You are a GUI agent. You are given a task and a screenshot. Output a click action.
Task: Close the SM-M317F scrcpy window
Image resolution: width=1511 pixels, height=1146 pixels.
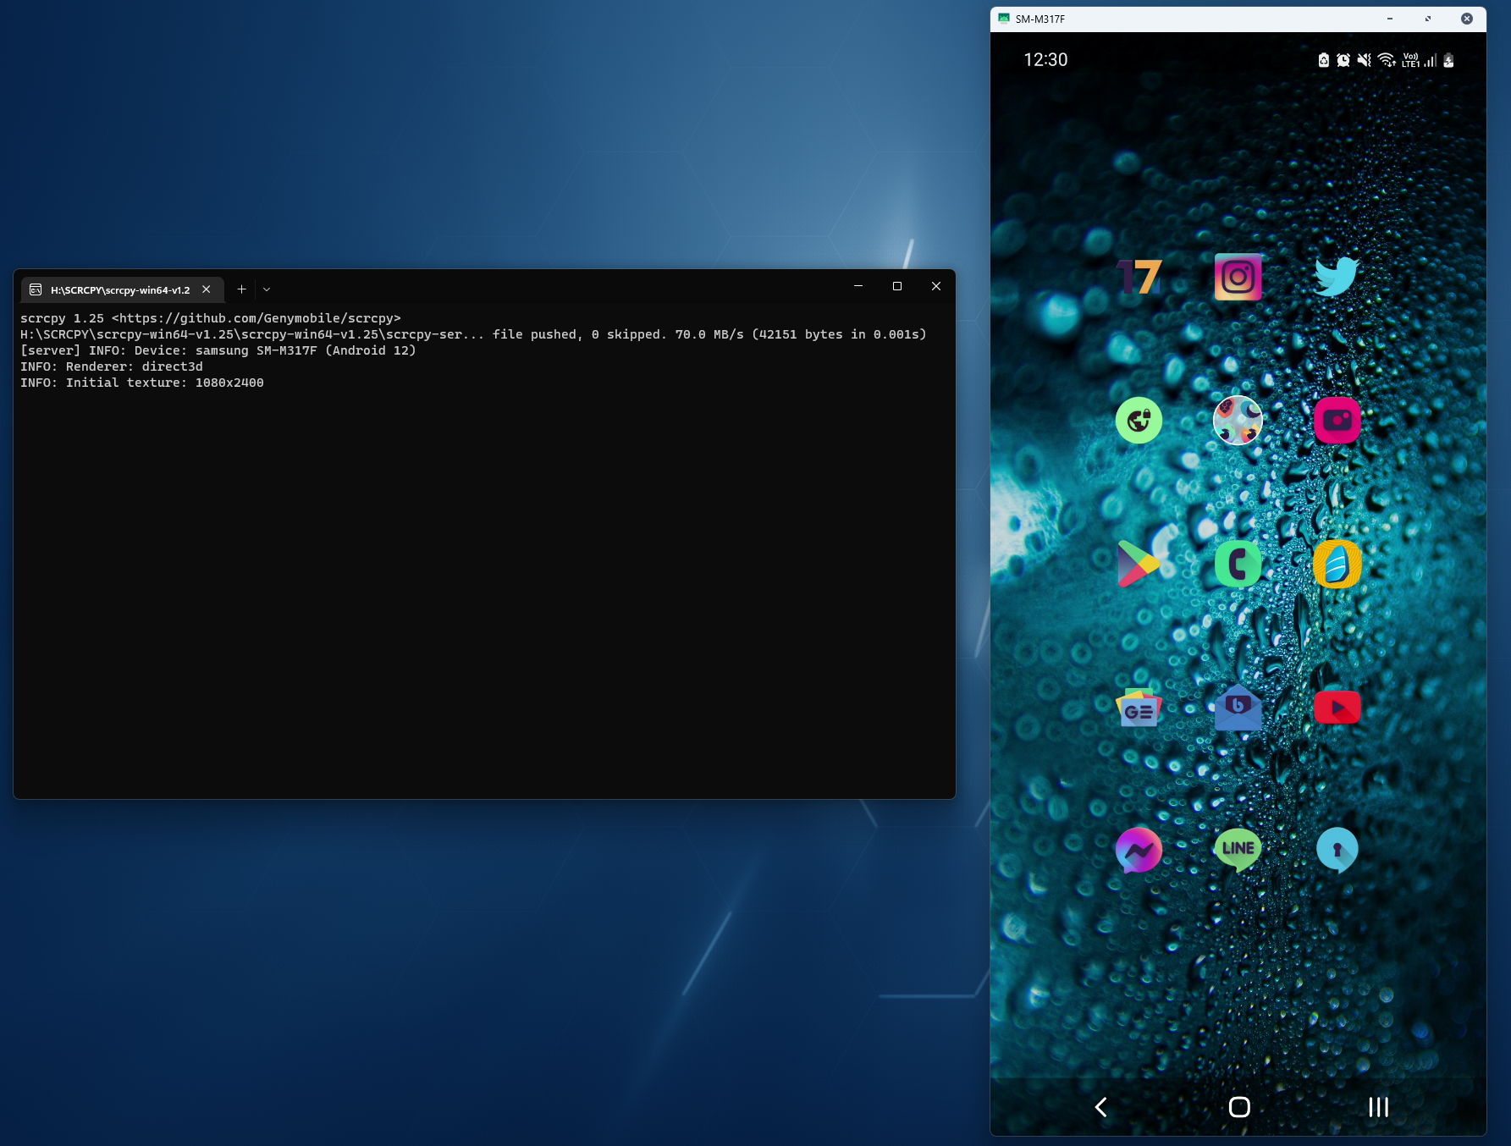tap(1467, 19)
